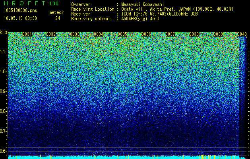This screenshot has height=159, width=250.
Task: Click the ICOM IC-575 receiver text
Action: pos(159,14)
